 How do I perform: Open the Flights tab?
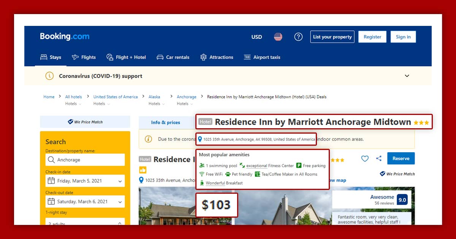(84, 57)
